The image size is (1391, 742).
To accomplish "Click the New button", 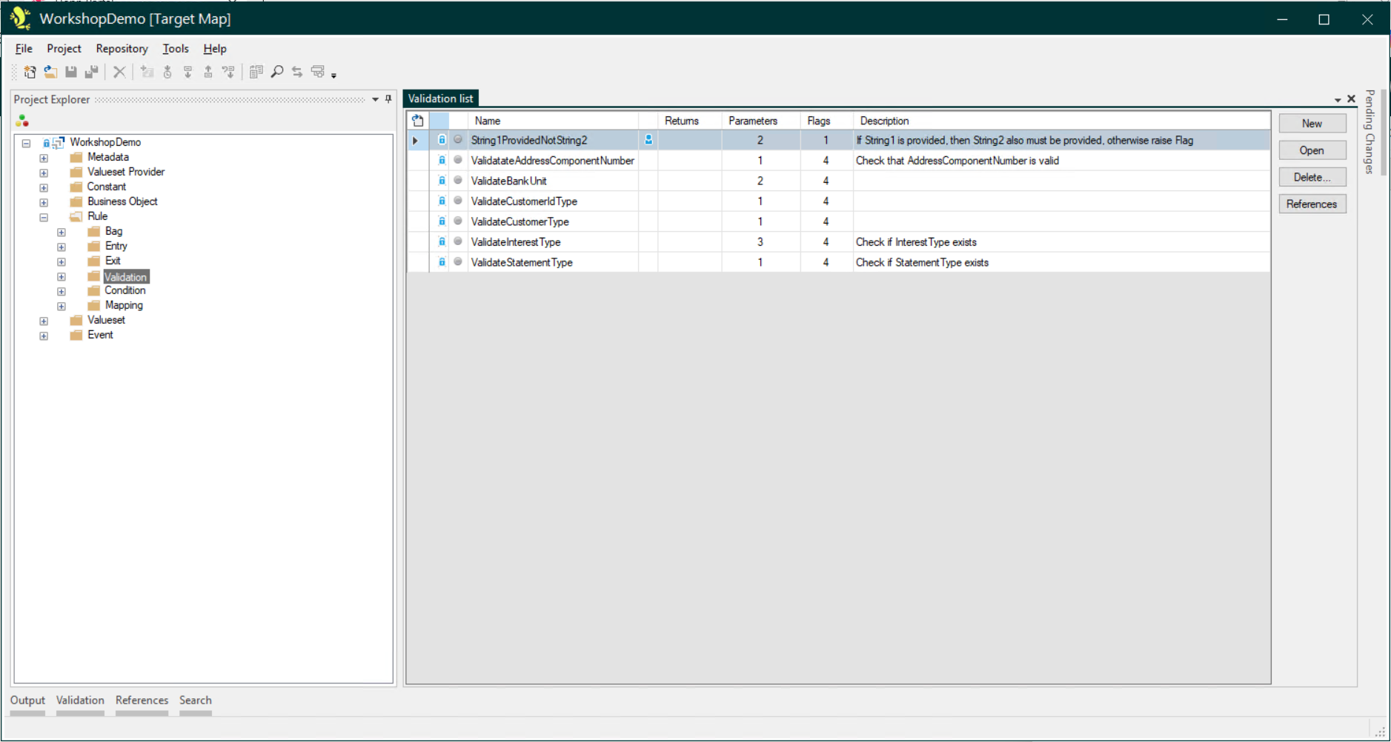I will click(x=1312, y=124).
